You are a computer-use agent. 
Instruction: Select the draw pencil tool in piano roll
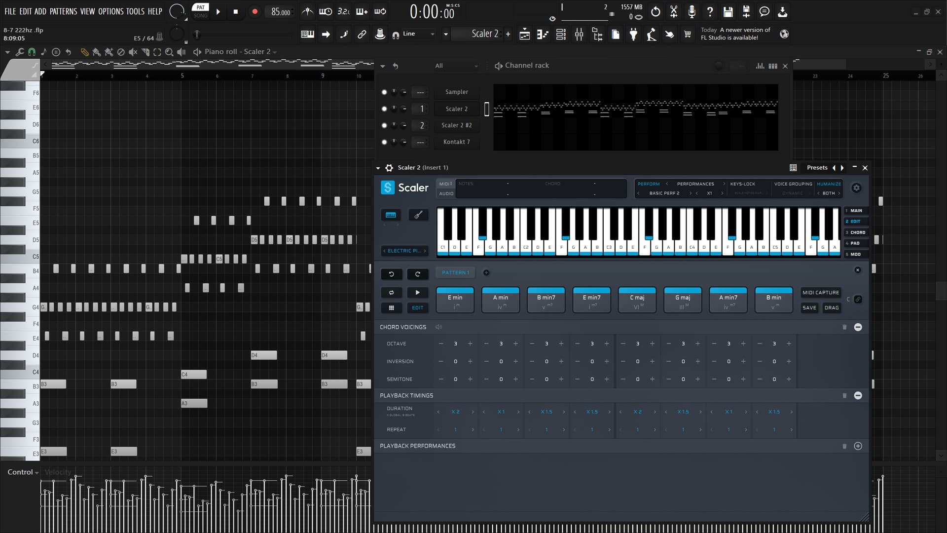84,52
